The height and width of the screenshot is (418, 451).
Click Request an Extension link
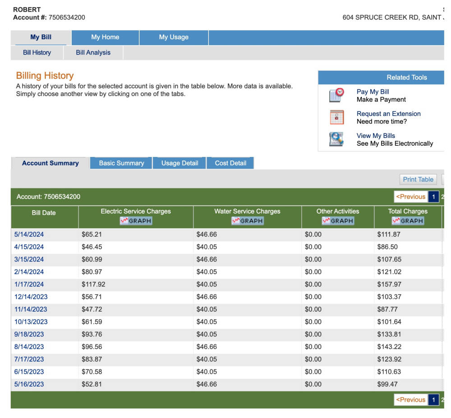tap(388, 114)
